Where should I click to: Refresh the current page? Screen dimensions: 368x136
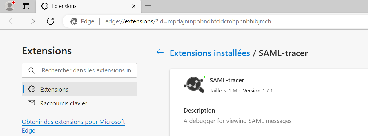pos(50,21)
